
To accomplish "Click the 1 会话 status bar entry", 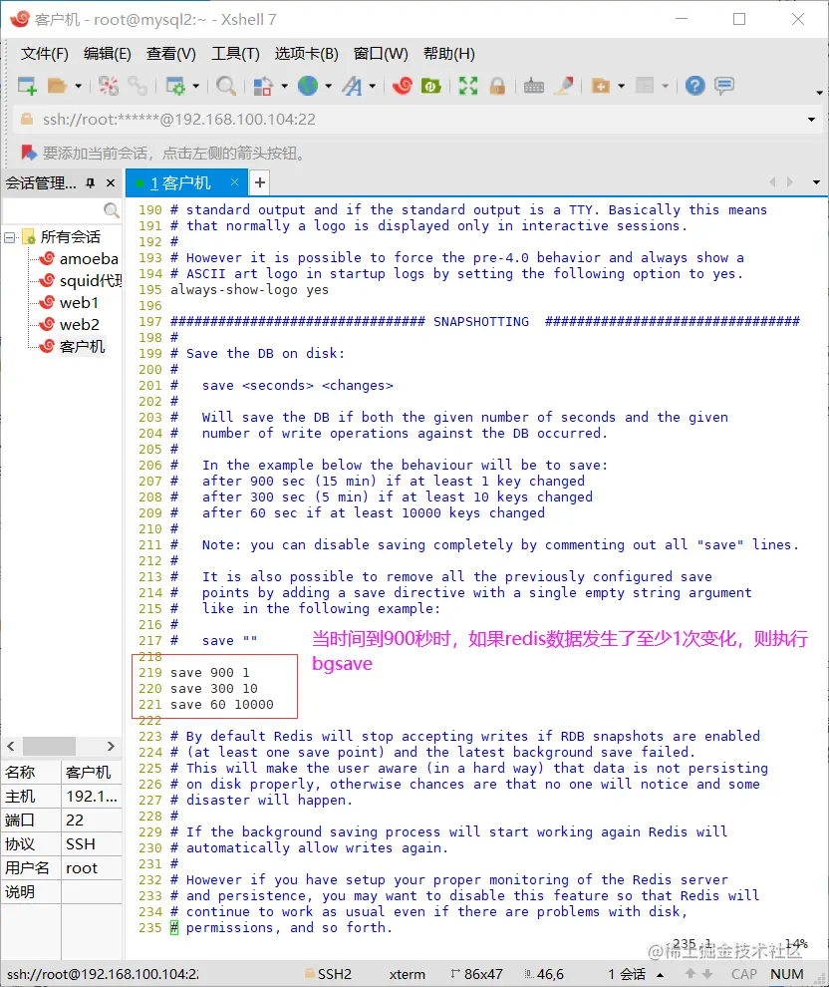I will coord(627,974).
